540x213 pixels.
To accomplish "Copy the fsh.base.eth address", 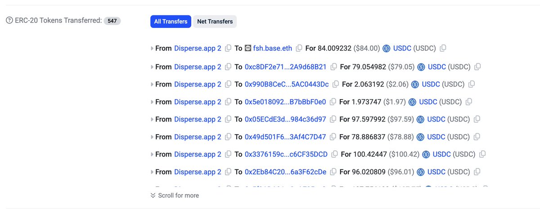I will (299, 48).
